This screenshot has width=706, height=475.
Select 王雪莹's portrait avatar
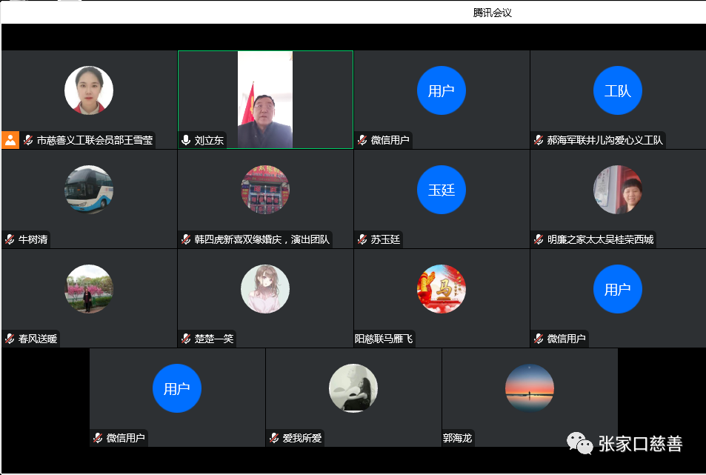tap(89, 90)
